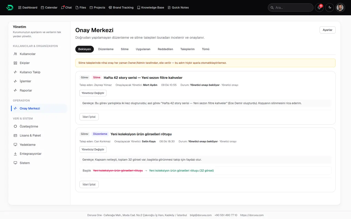Click the Özelleştirme icon in sidebar
The height and width of the screenshot is (219, 351).
pyautogui.click(x=15, y=126)
